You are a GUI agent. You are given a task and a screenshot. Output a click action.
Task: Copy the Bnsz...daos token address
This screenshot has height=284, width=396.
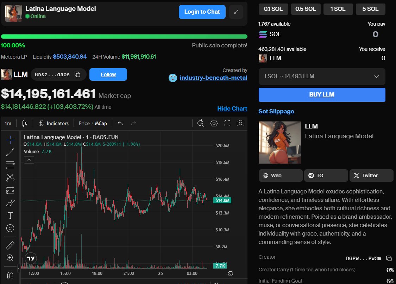pyautogui.click(x=77, y=74)
